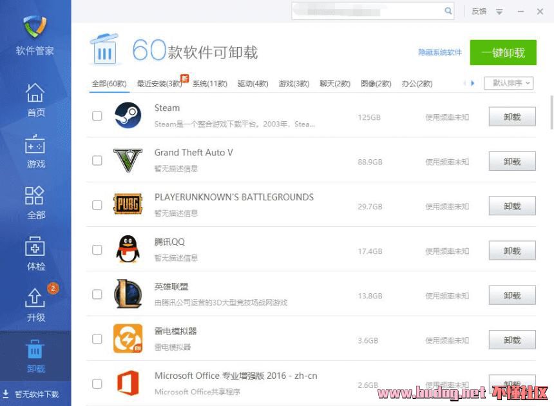Click 卸载 button for Steam
Screen dimensions: 554x406
click(x=512, y=117)
